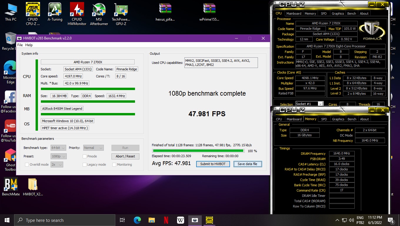This screenshot has width=400, height=226.
Task: Open Recycle Bin desktop icon
Action: [x=9, y=41]
